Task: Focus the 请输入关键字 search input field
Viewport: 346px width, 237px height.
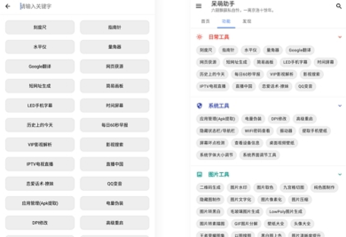Action: [86, 6]
